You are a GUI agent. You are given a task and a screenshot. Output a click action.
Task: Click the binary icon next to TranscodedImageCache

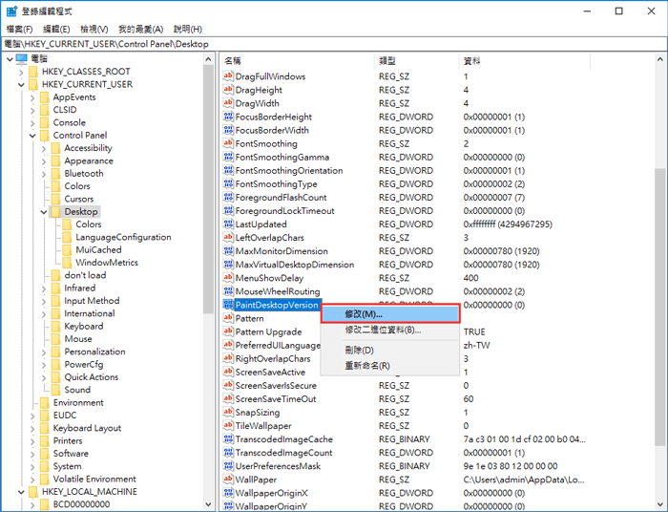click(228, 439)
